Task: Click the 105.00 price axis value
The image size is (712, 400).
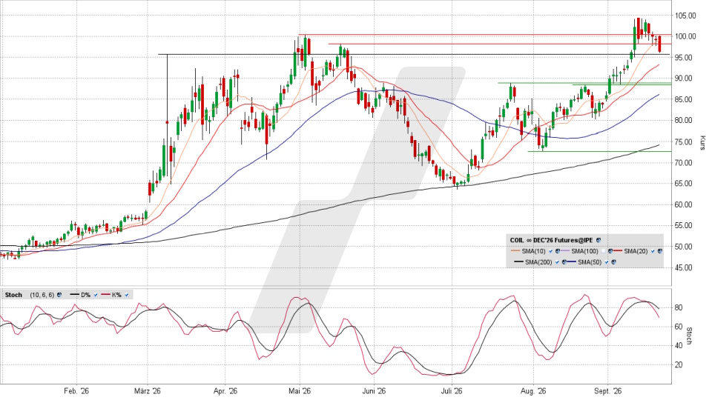Action: tap(685, 16)
